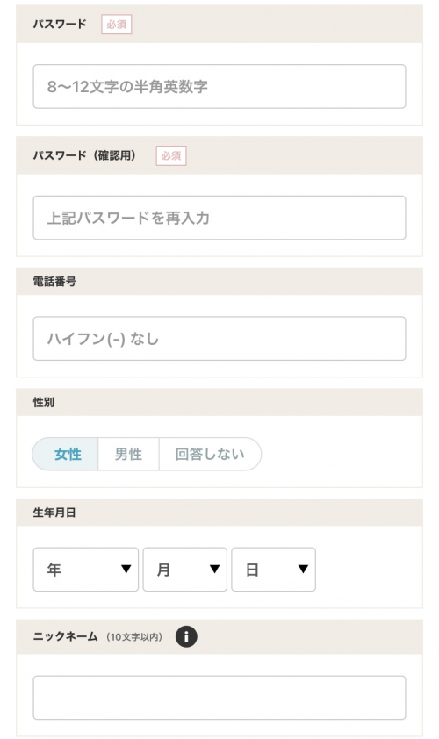Click the 年 dropdown arrow icon
The width and height of the screenshot is (439, 739).
pos(126,570)
